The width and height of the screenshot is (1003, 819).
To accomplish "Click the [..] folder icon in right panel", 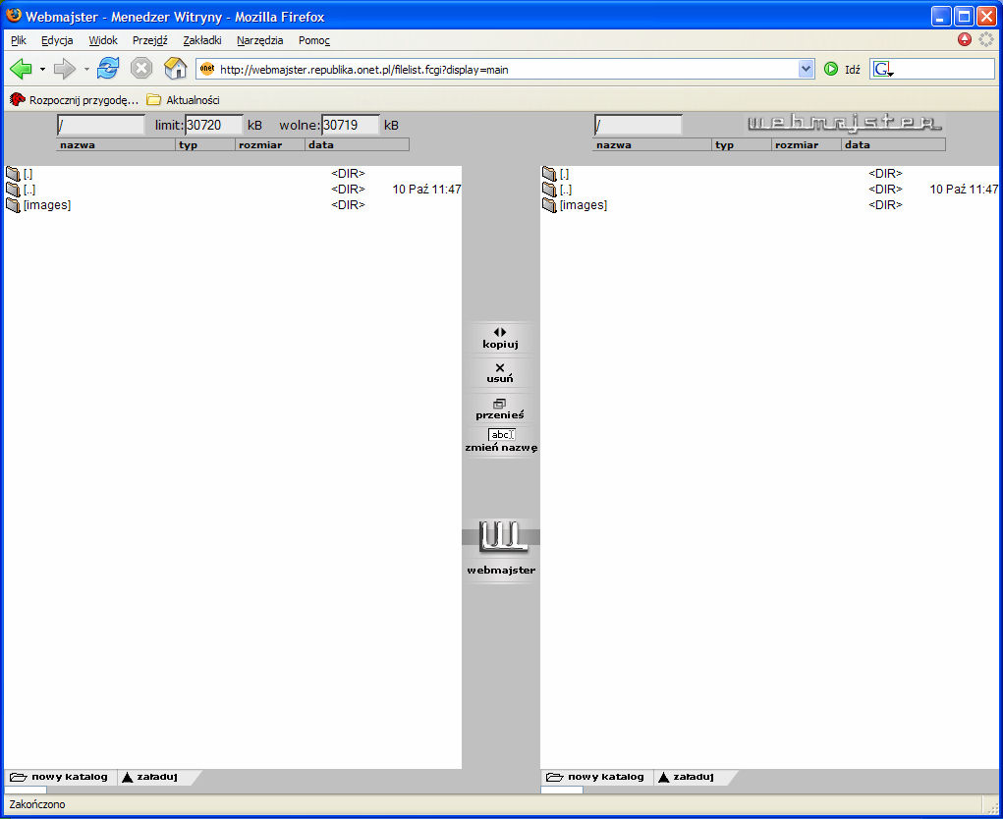I will click(549, 190).
